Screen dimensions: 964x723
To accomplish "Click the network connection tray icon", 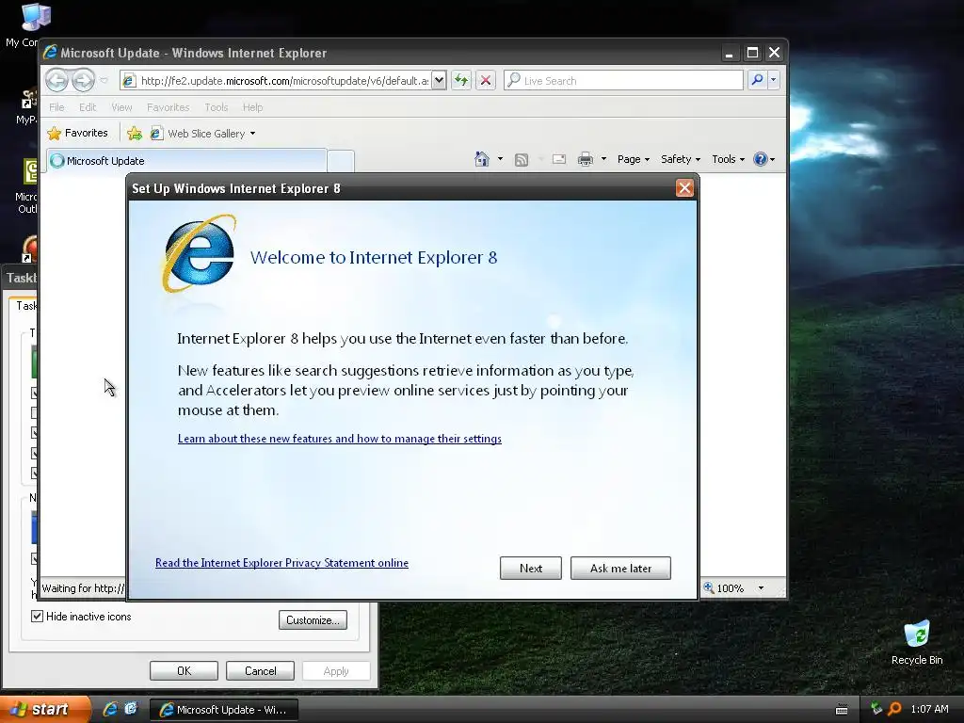I will pyautogui.click(x=876, y=709).
